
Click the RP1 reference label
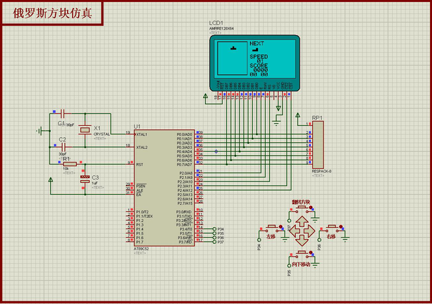point(317,118)
